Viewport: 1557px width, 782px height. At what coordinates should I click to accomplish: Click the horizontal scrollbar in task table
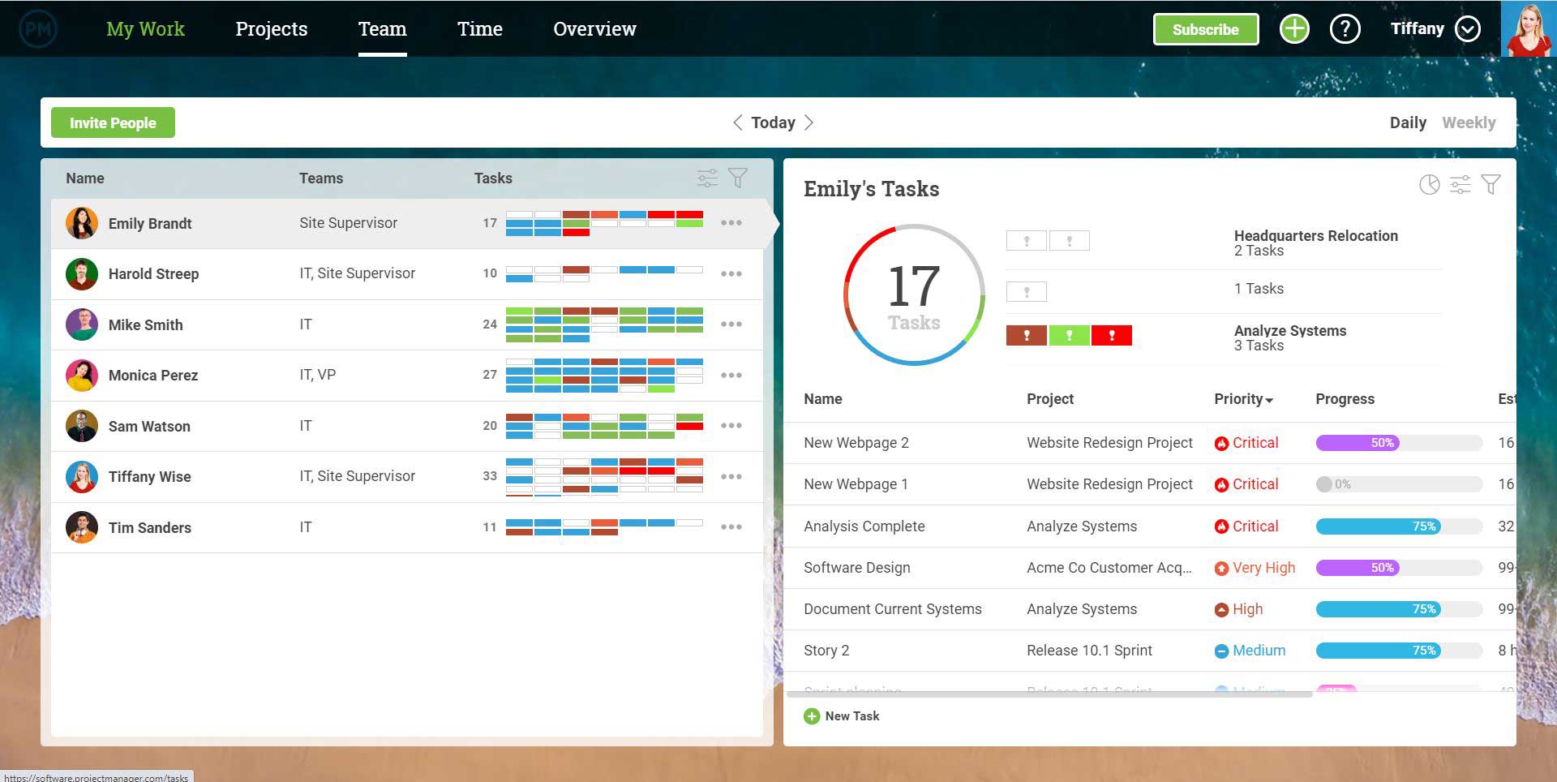click(x=1049, y=694)
